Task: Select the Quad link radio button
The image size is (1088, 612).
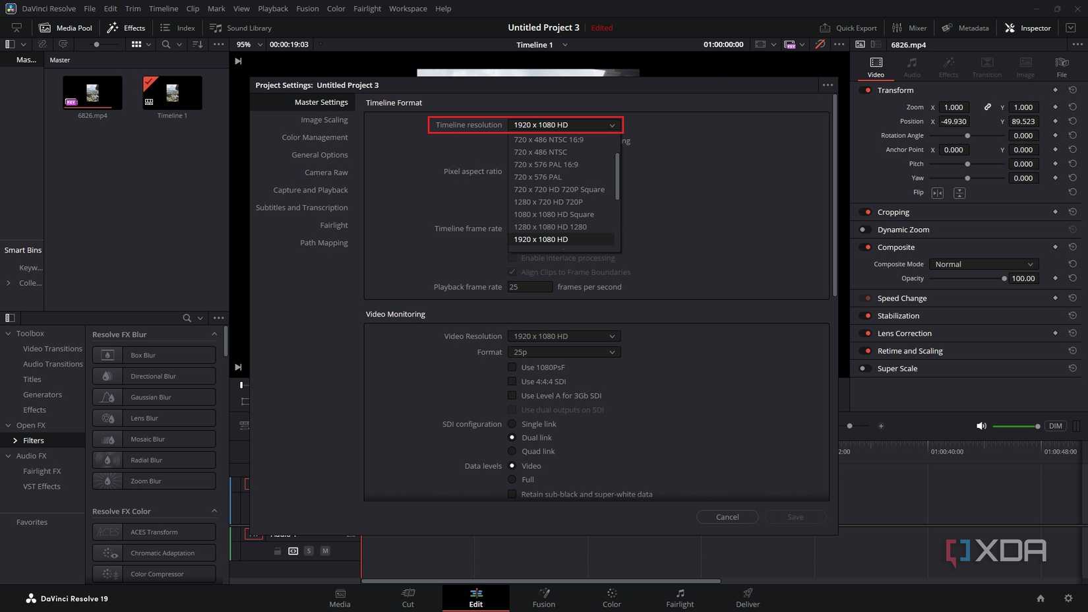Action: tap(512, 451)
